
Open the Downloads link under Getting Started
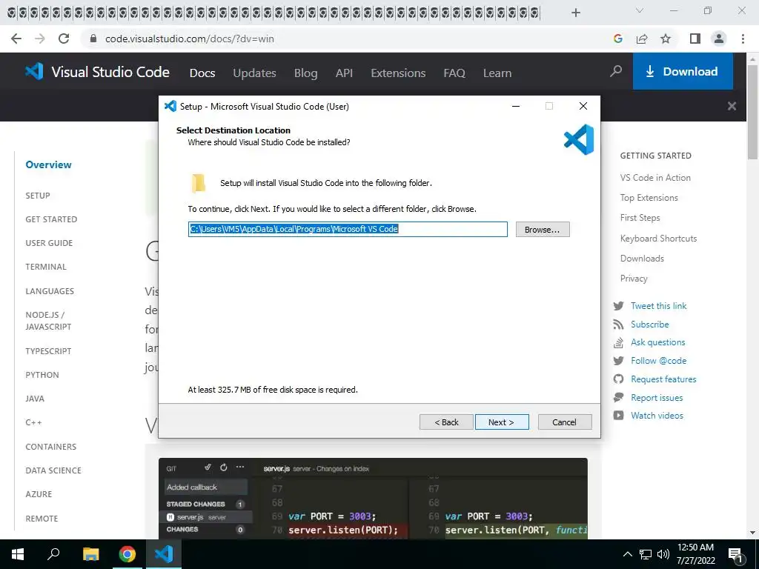click(642, 259)
